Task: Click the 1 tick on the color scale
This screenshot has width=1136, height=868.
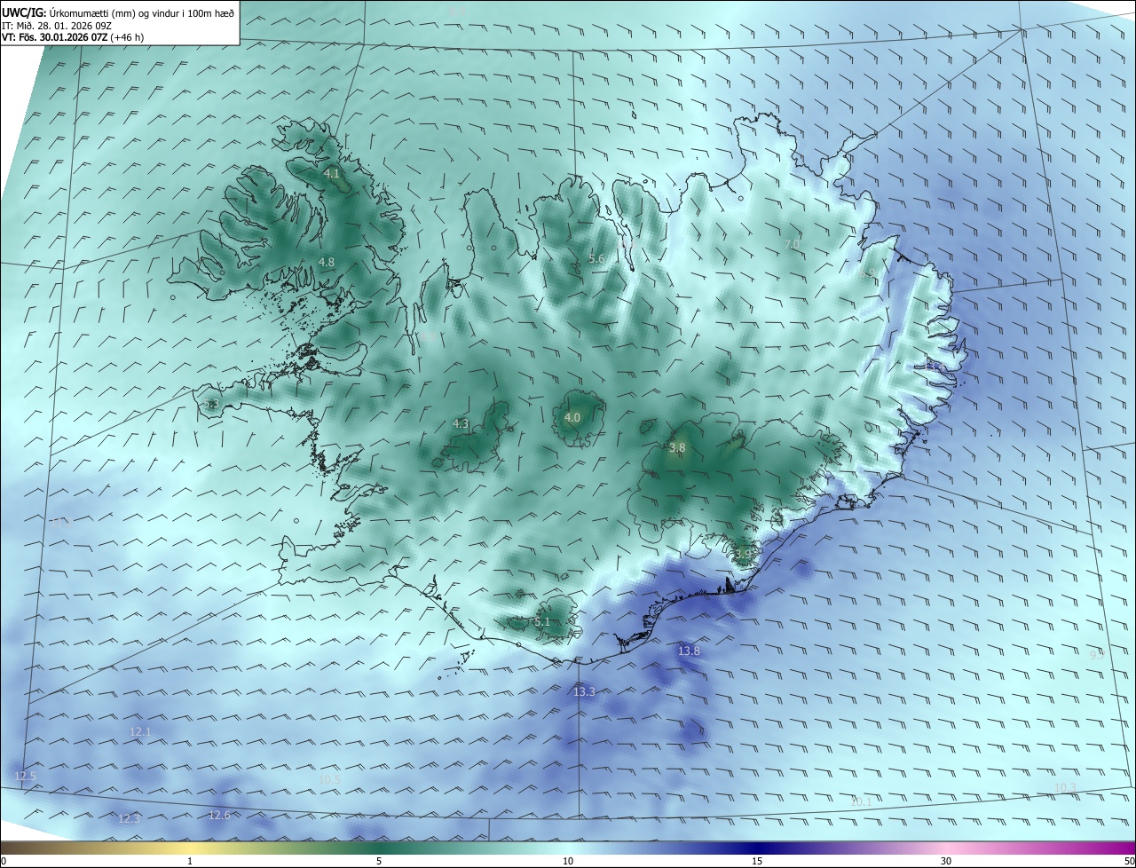Action: (190, 861)
